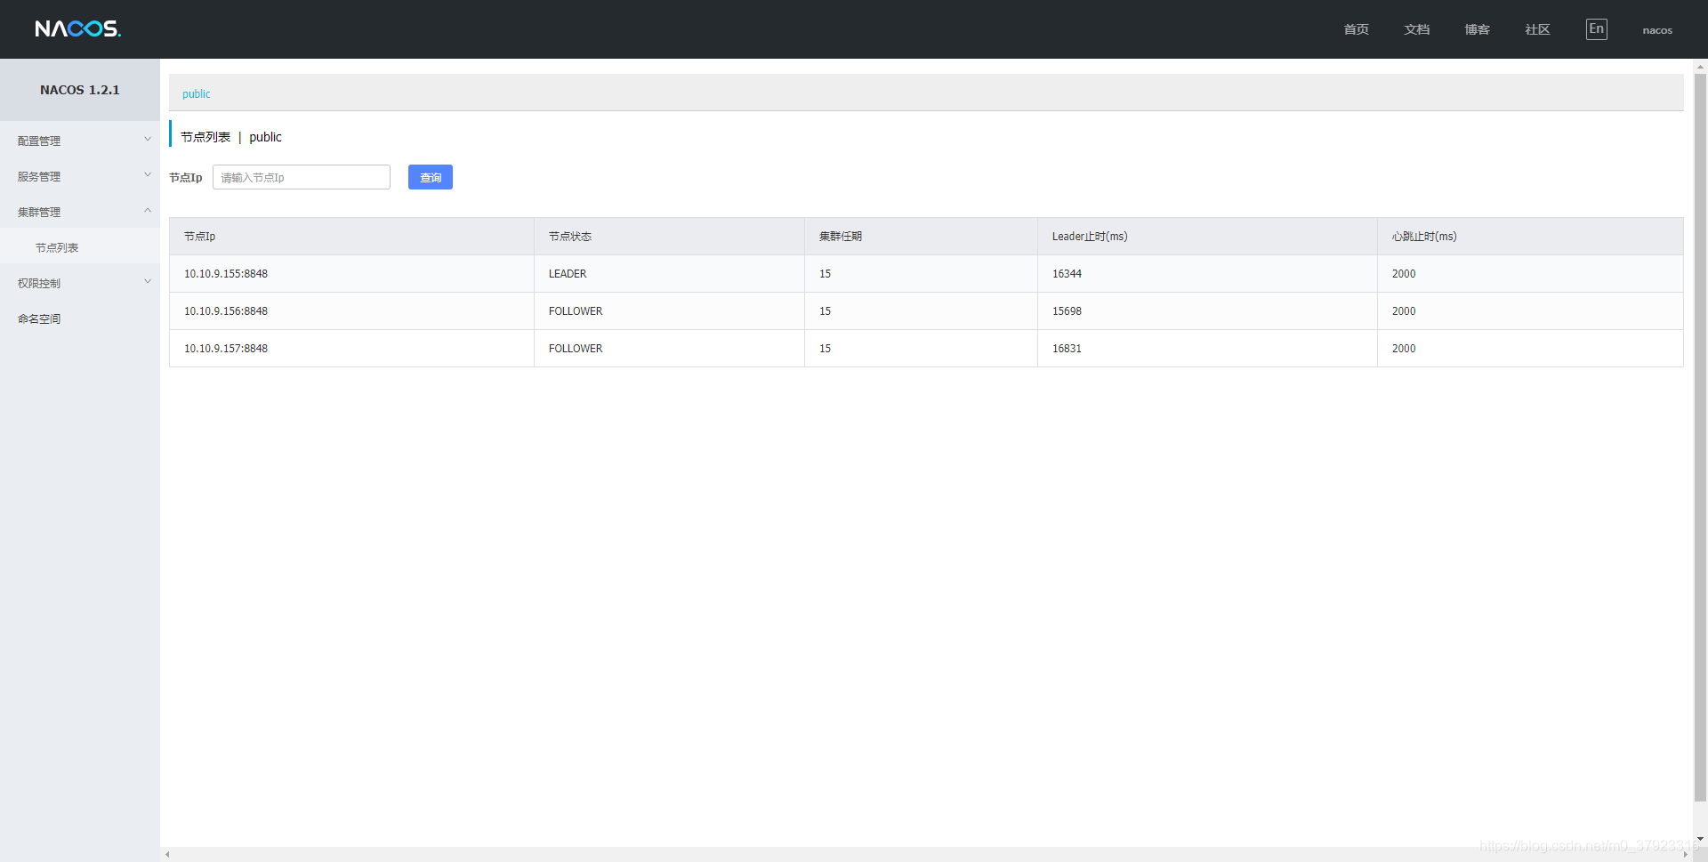Click the 集群任期 column header
This screenshot has width=1708, height=862.
click(921, 237)
